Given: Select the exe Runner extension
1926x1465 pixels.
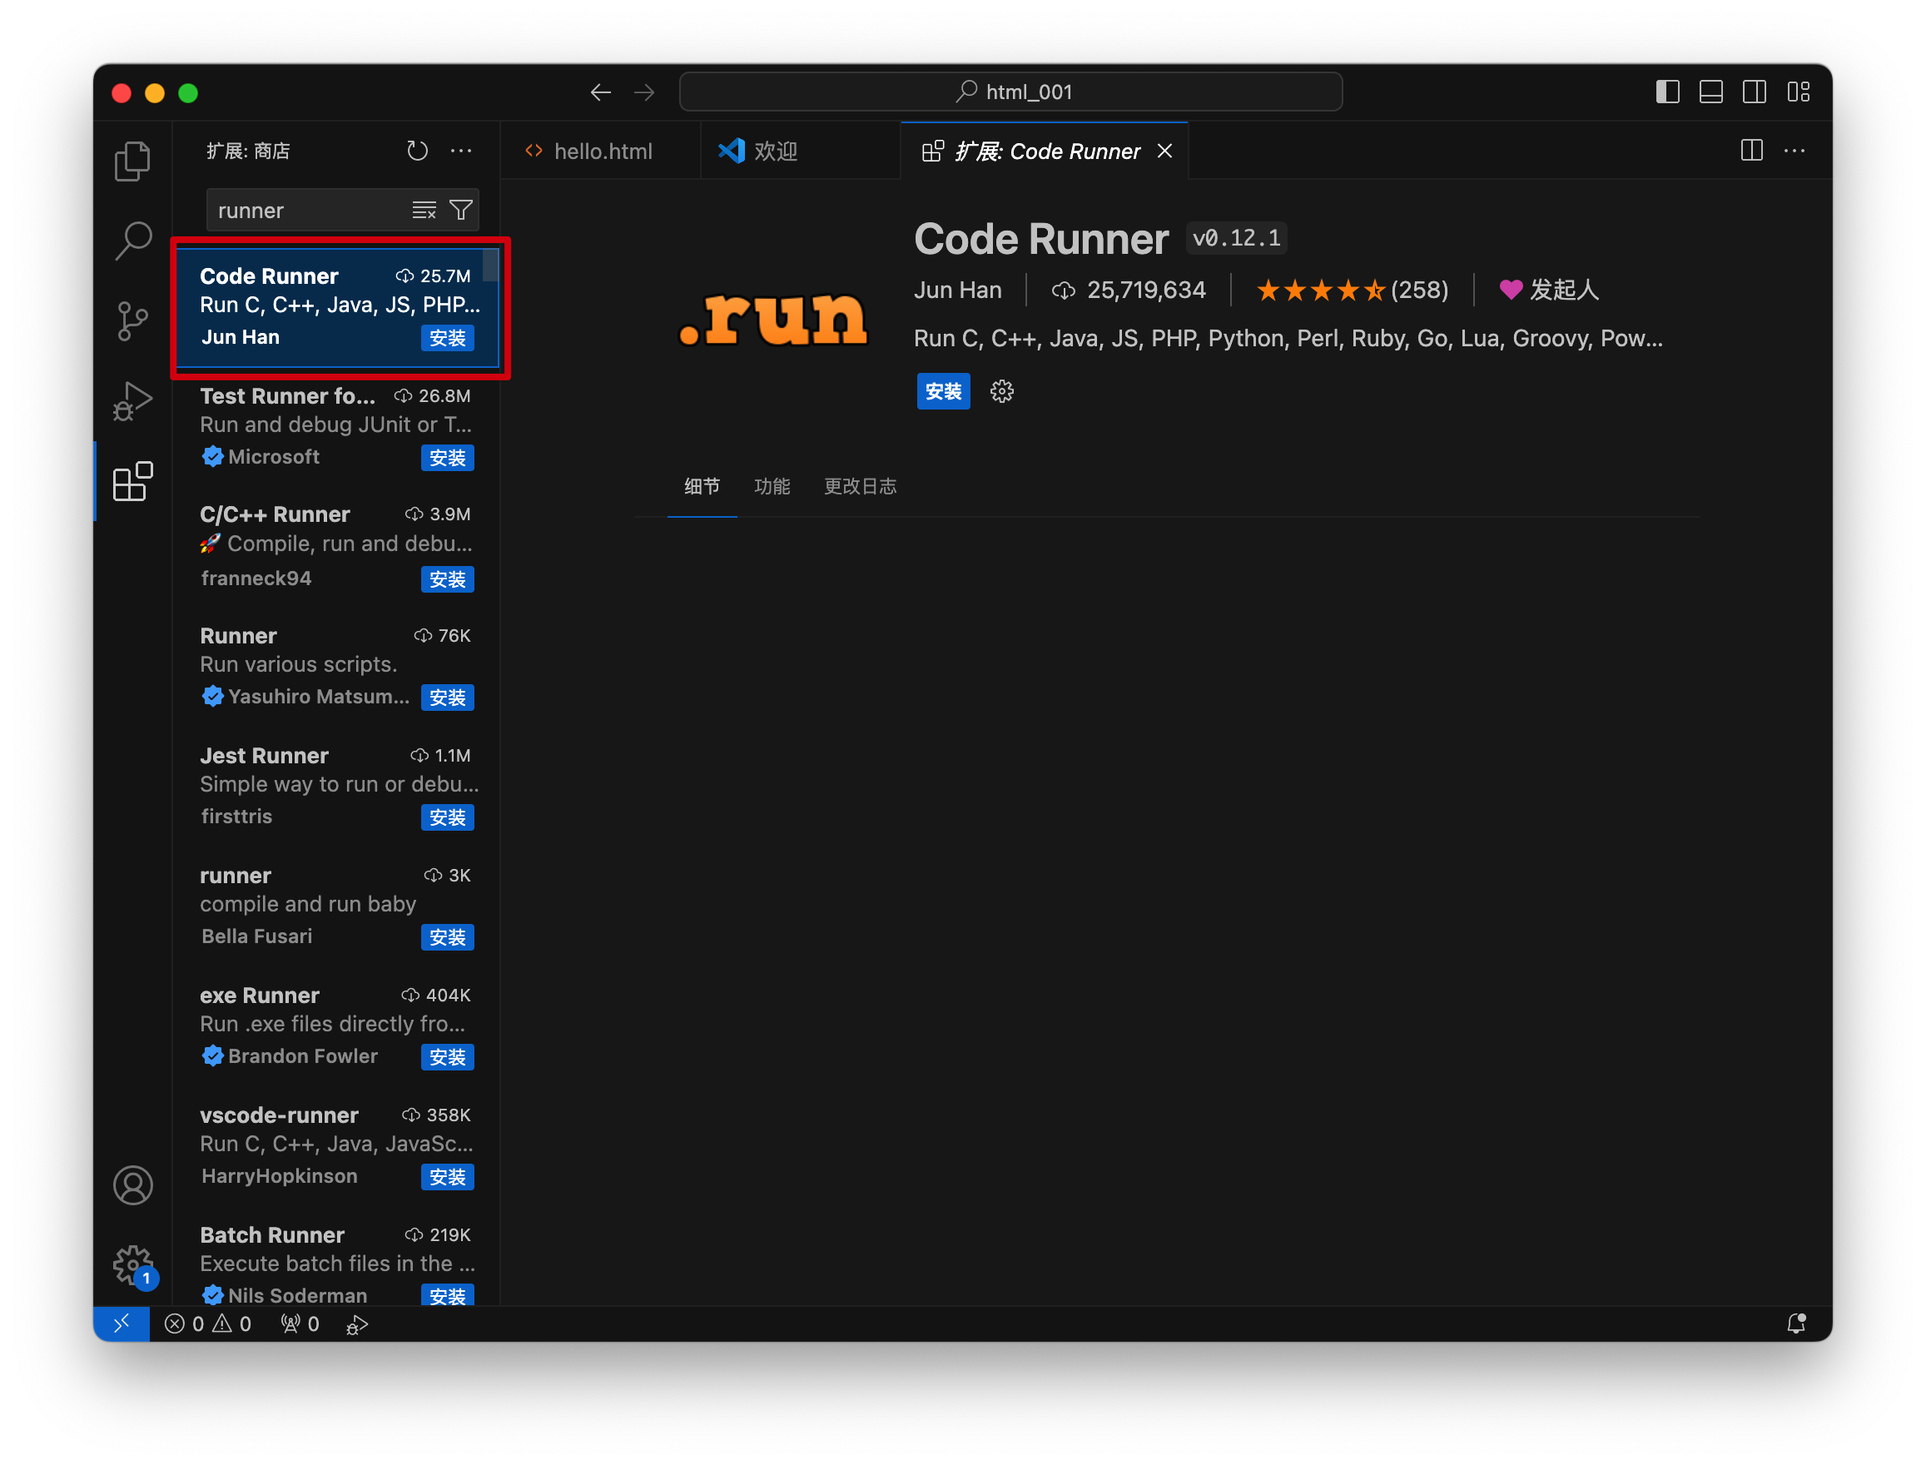Looking at the screenshot, I should click(x=336, y=1027).
